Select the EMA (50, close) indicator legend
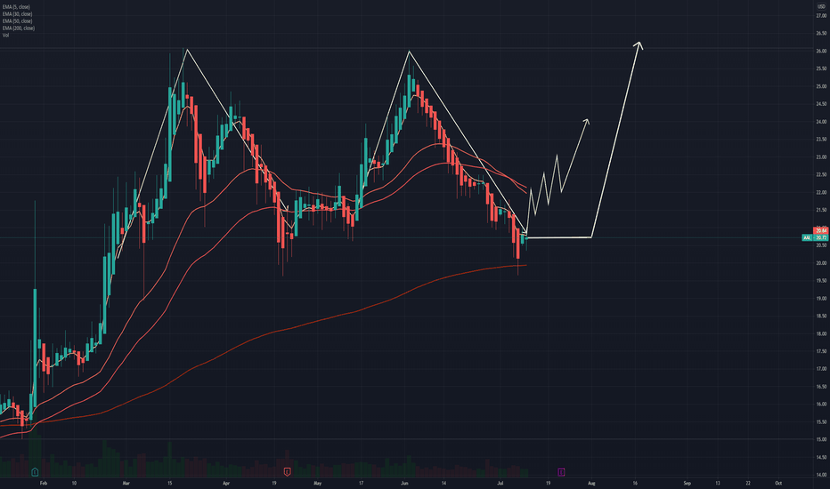The width and height of the screenshot is (830, 489). (17, 21)
